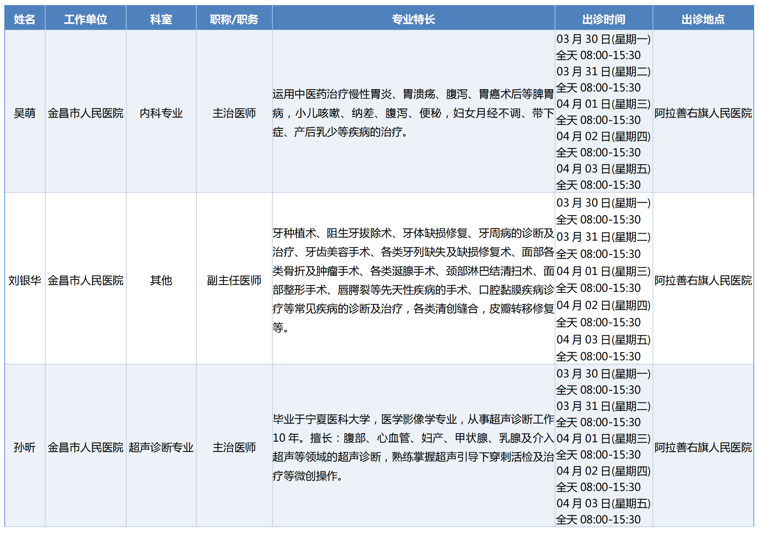Click the specialty text about 牙种植术
Viewport: 759px width, 536px height.
(x=413, y=280)
